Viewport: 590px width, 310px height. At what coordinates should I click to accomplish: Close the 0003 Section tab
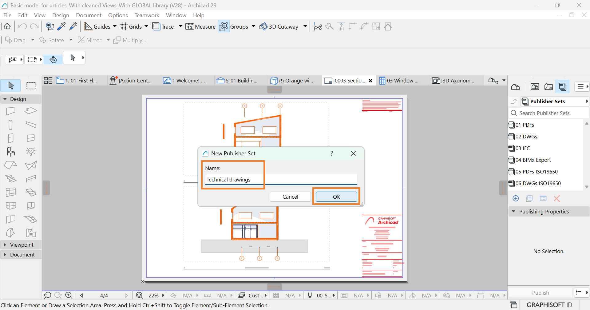[x=370, y=81]
